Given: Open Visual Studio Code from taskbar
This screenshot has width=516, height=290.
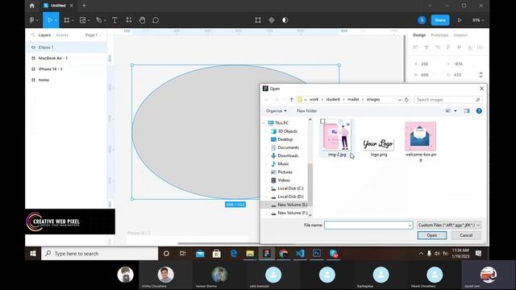Looking at the screenshot, I should click(x=300, y=253).
